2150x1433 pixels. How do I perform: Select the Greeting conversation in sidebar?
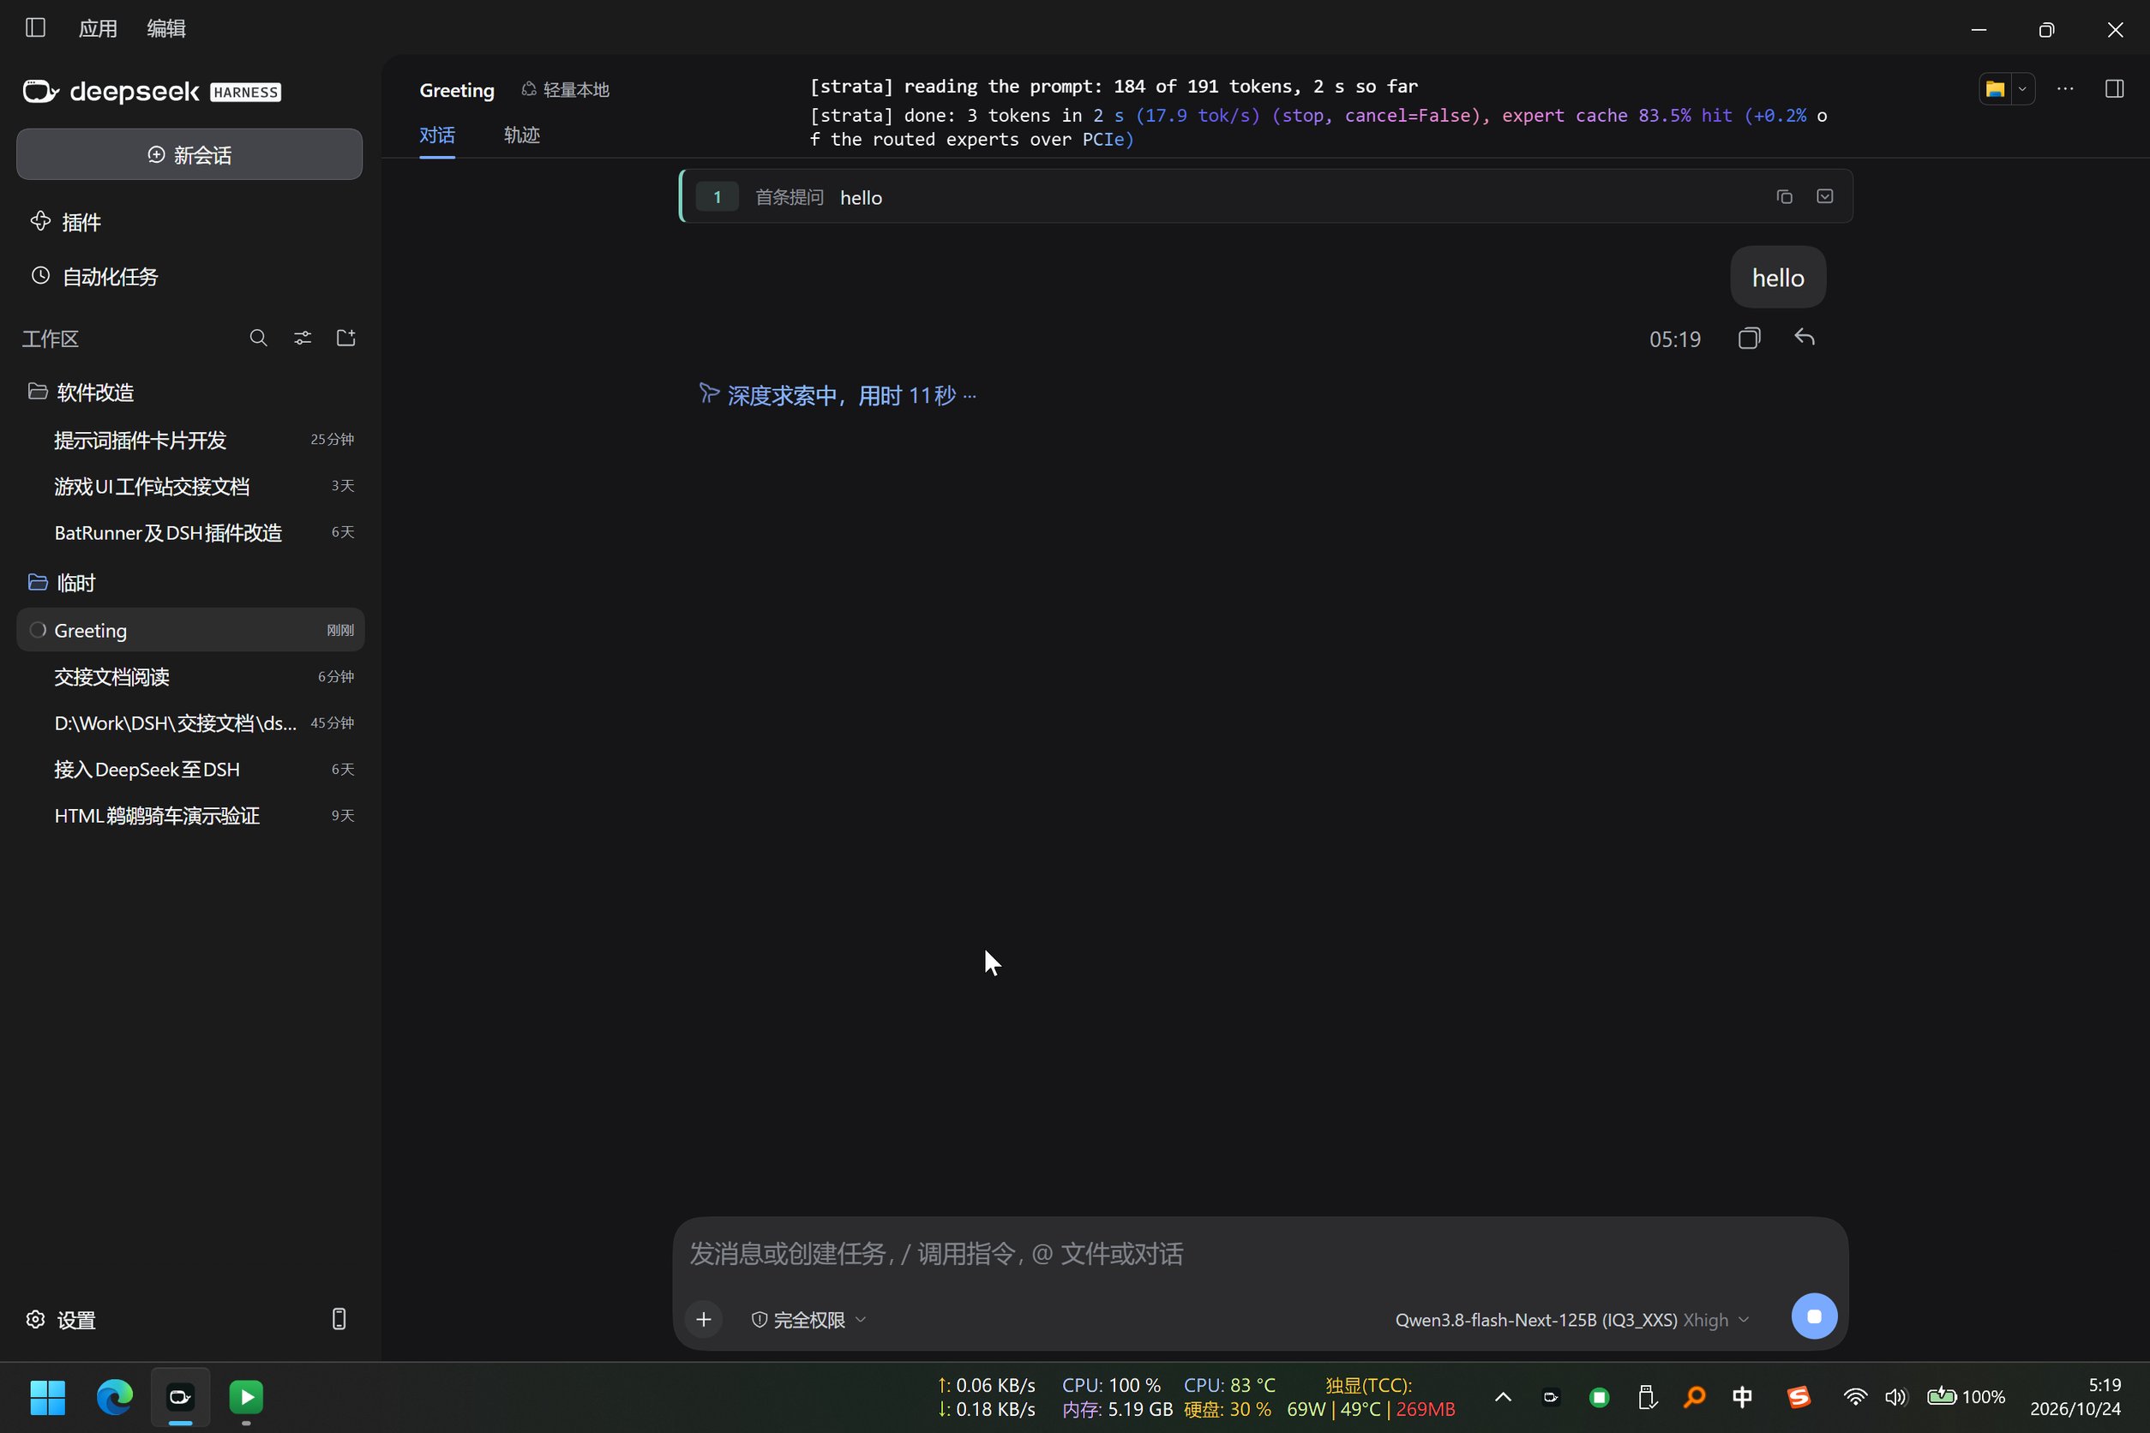tap(190, 631)
